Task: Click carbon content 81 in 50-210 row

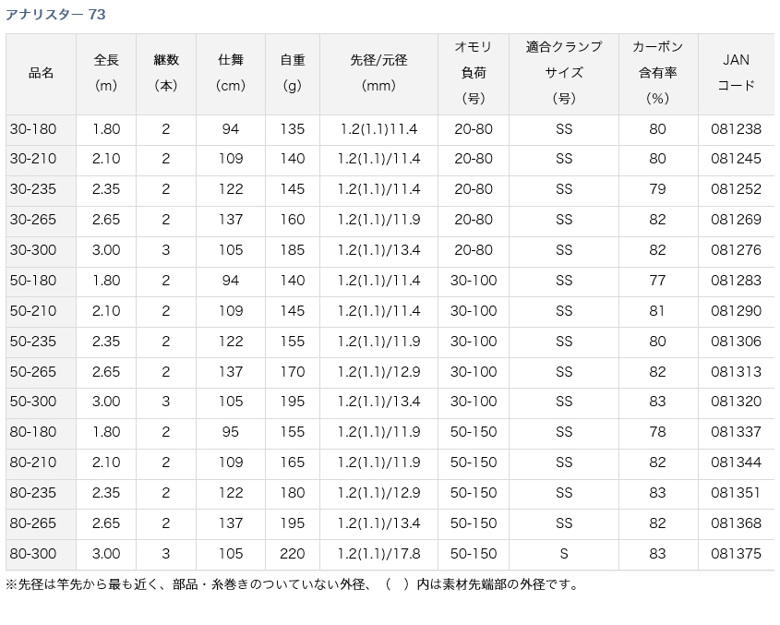Action: tap(657, 311)
